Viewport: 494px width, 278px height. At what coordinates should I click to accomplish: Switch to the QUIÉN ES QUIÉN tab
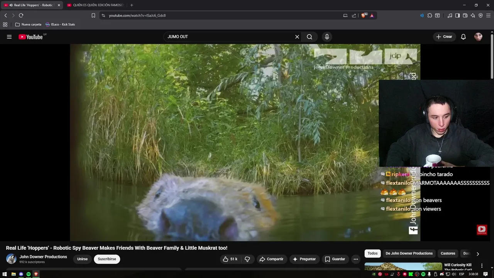pos(95,5)
